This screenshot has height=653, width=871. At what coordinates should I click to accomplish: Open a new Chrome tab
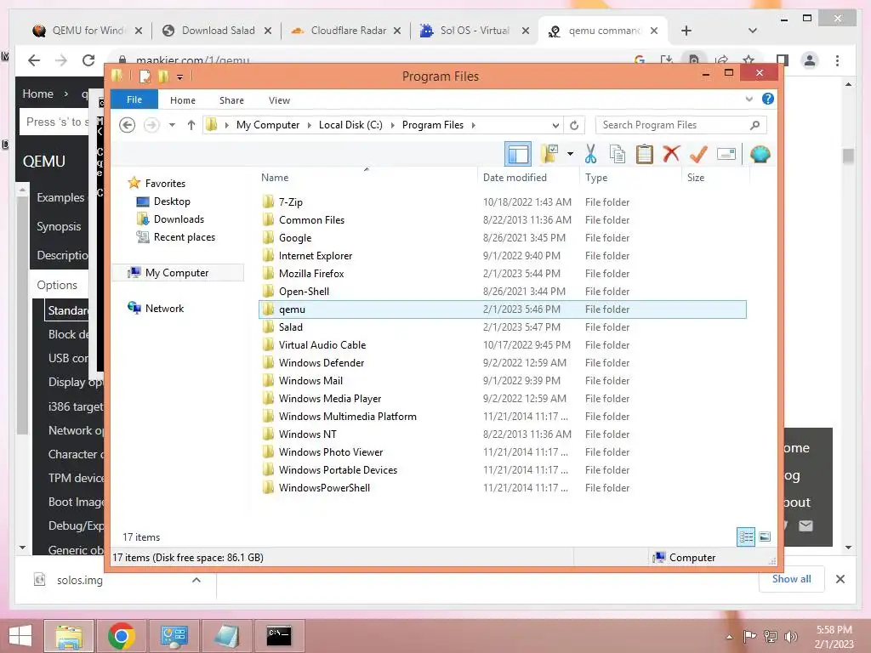[686, 31]
